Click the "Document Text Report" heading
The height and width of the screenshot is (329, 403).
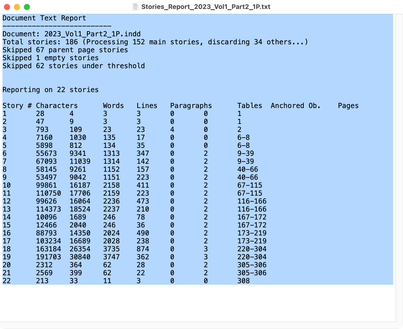(44, 18)
